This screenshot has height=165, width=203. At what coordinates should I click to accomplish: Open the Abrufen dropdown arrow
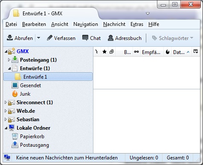tap(38, 38)
